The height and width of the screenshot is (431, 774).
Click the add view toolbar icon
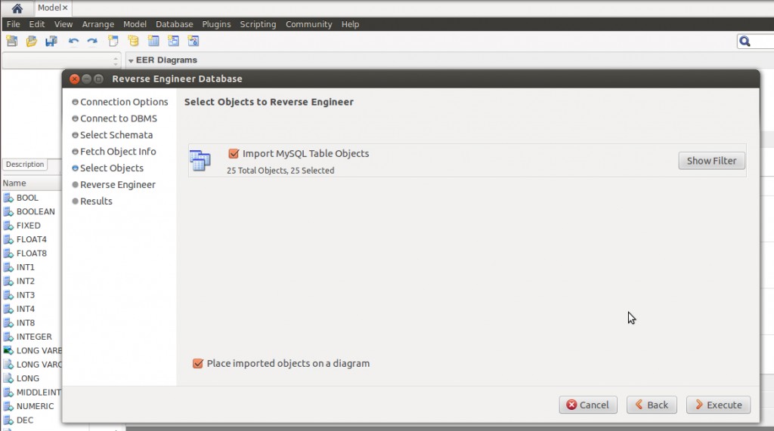[173, 41]
